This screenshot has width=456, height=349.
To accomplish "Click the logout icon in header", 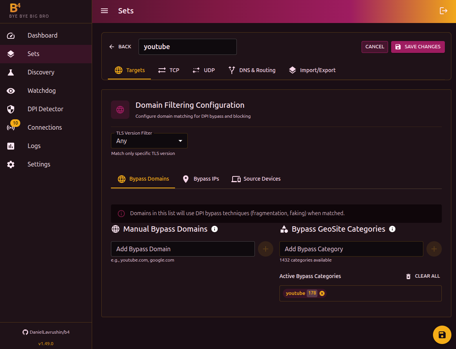I will coord(443,11).
